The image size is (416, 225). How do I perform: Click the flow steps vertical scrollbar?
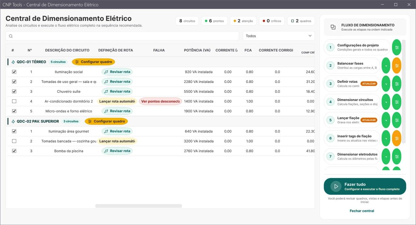click(404, 92)
